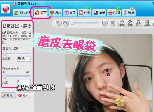Open the 对比 compare view

point(147,23)
